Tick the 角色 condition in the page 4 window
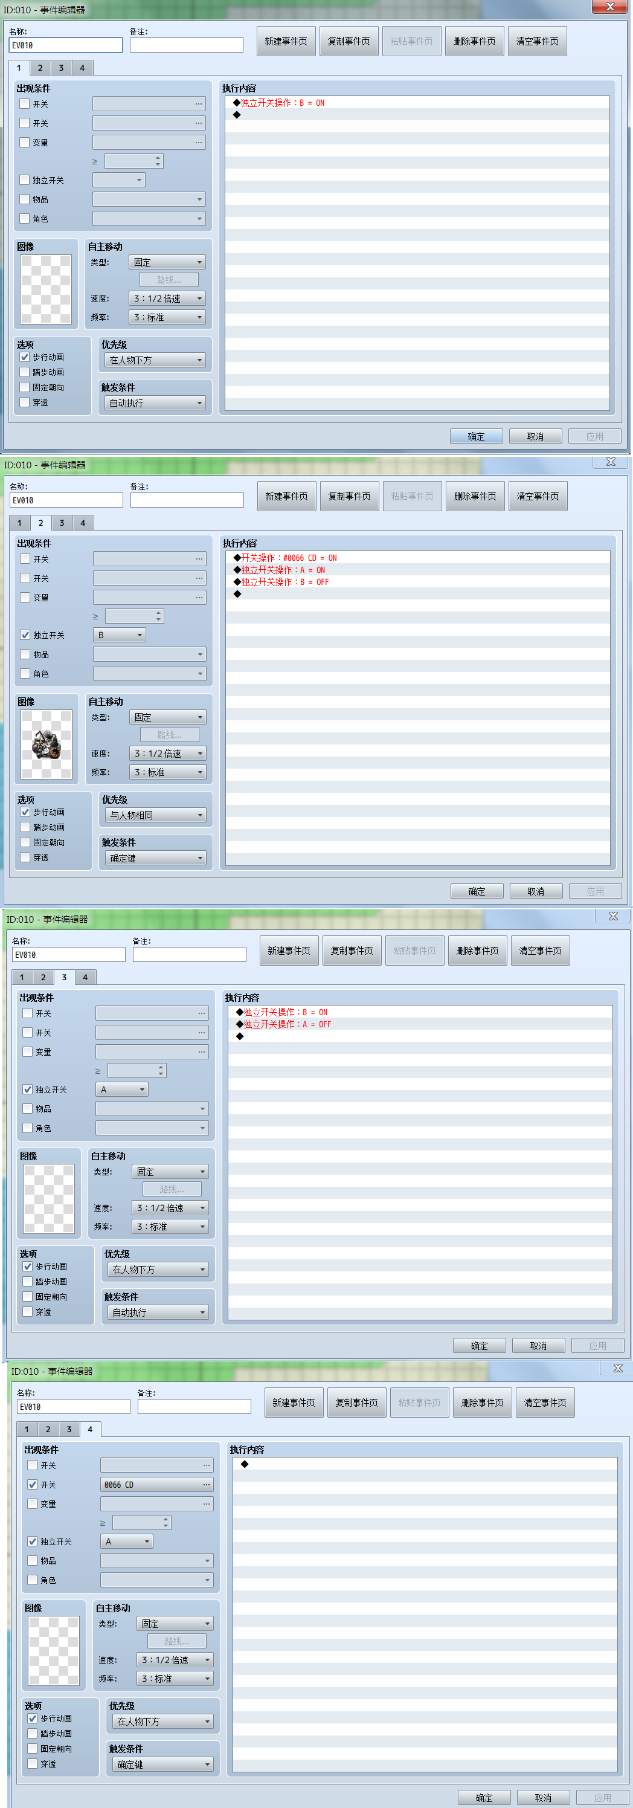This screenshot has width=633, height=1808. tap(32, 1579)
